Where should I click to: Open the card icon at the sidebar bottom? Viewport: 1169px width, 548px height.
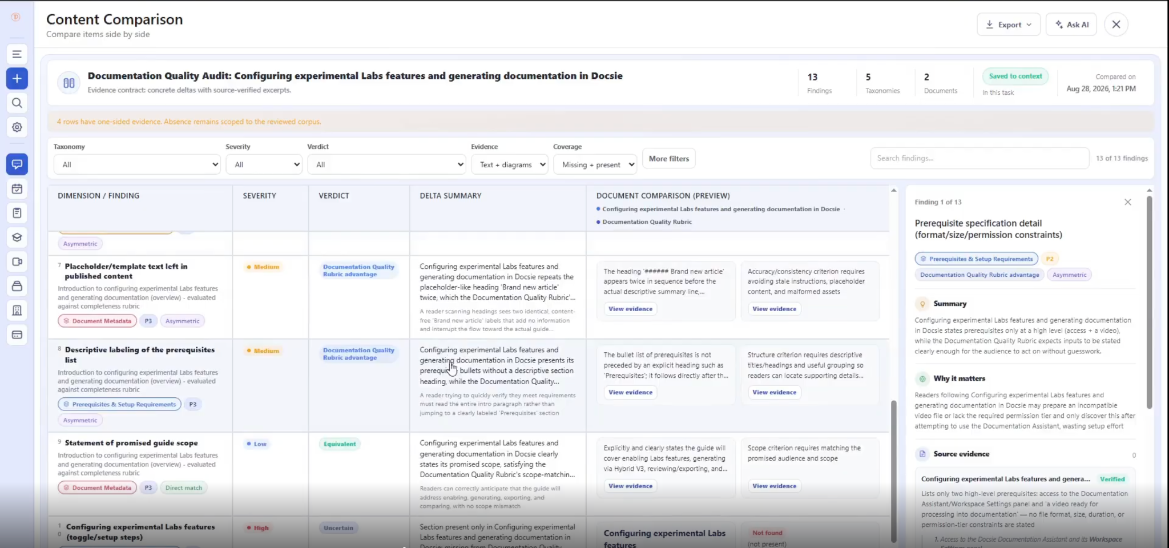click(17, 335)
